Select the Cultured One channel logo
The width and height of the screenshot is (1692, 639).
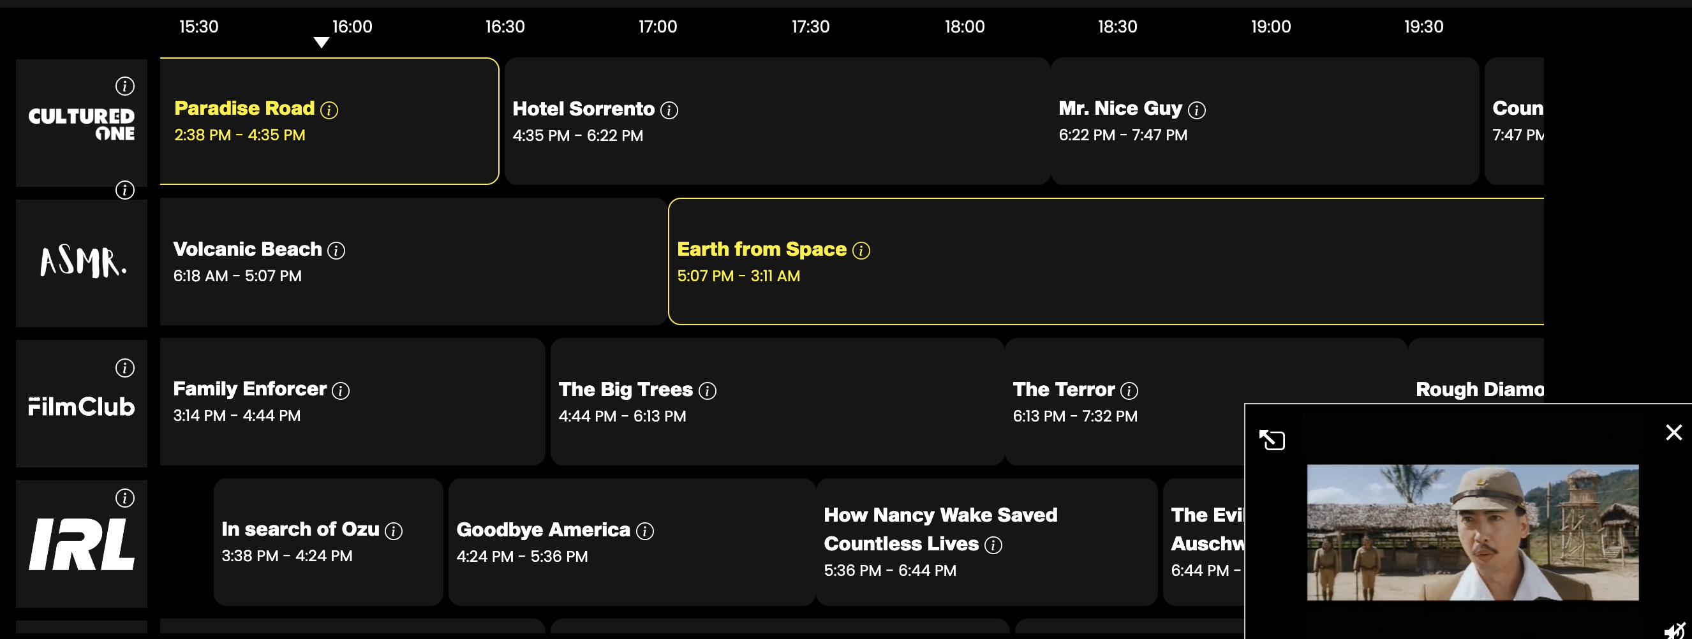(82, 124)
